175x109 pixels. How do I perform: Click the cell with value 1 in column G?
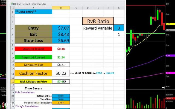point(119,34)
